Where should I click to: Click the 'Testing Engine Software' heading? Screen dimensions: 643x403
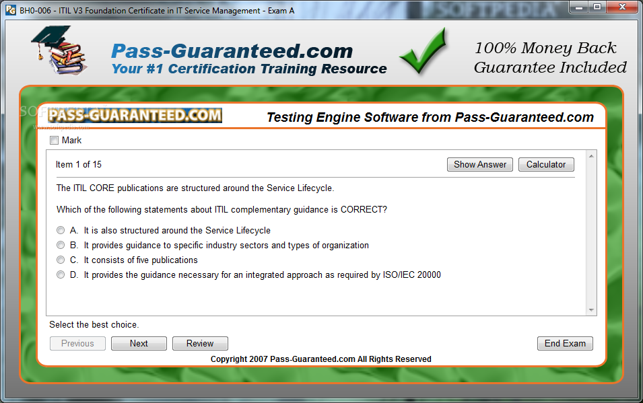point(430,117)
